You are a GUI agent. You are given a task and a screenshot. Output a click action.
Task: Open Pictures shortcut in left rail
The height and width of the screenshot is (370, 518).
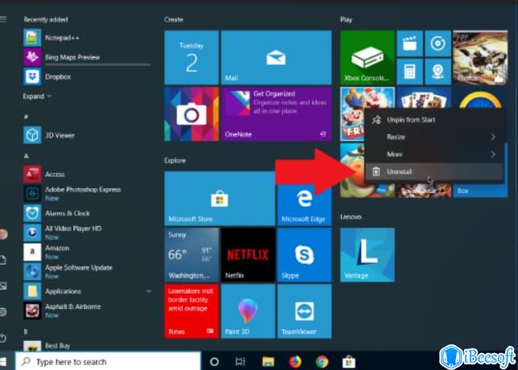(x=3, y=286)
